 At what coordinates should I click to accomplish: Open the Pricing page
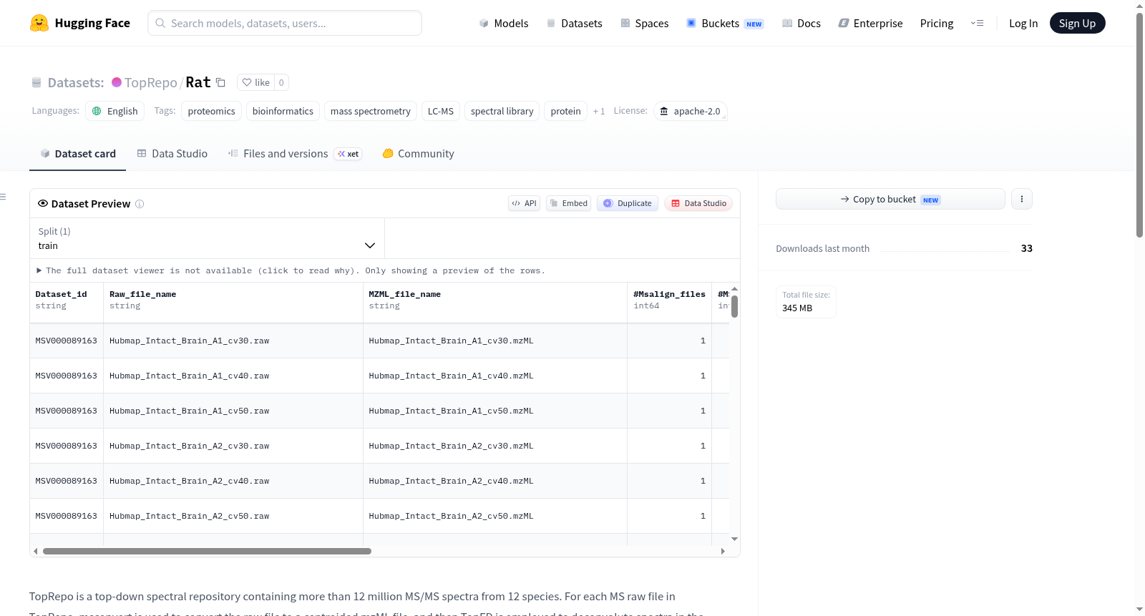coord(937,23)
